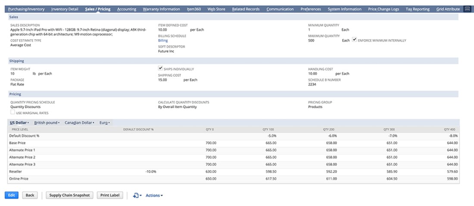474x206 pixels.
Task: Open the Euro currency pricing tab
Action: 105,123
